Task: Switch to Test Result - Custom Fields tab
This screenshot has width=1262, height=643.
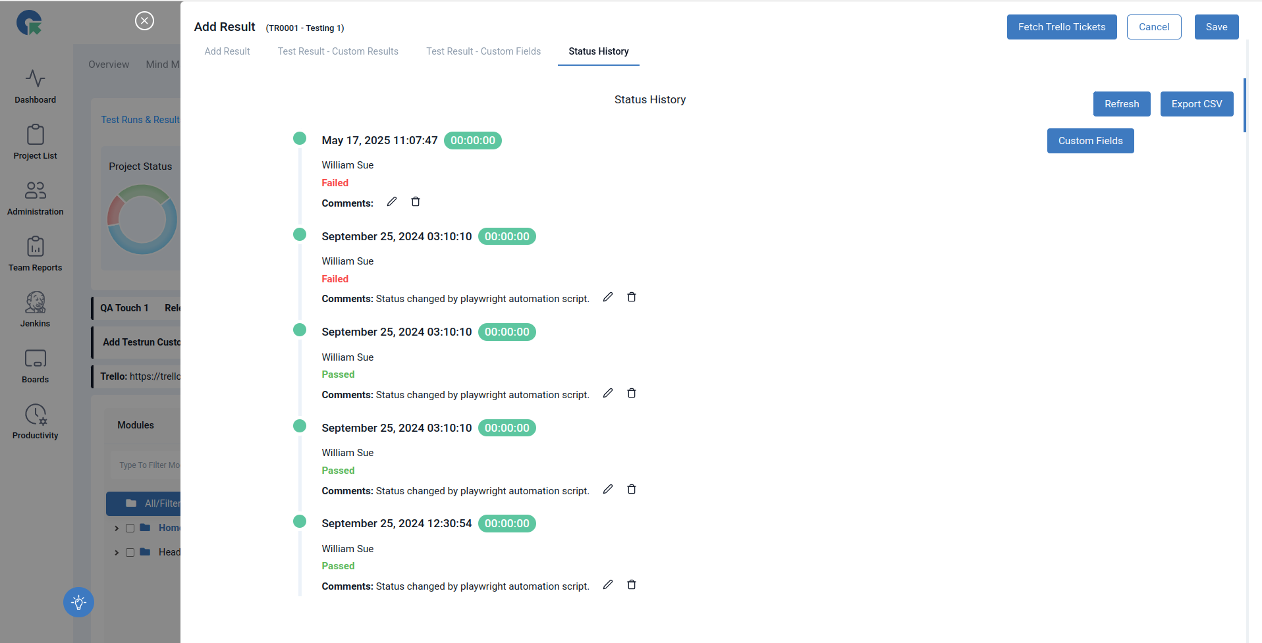Action: (483, 51)
